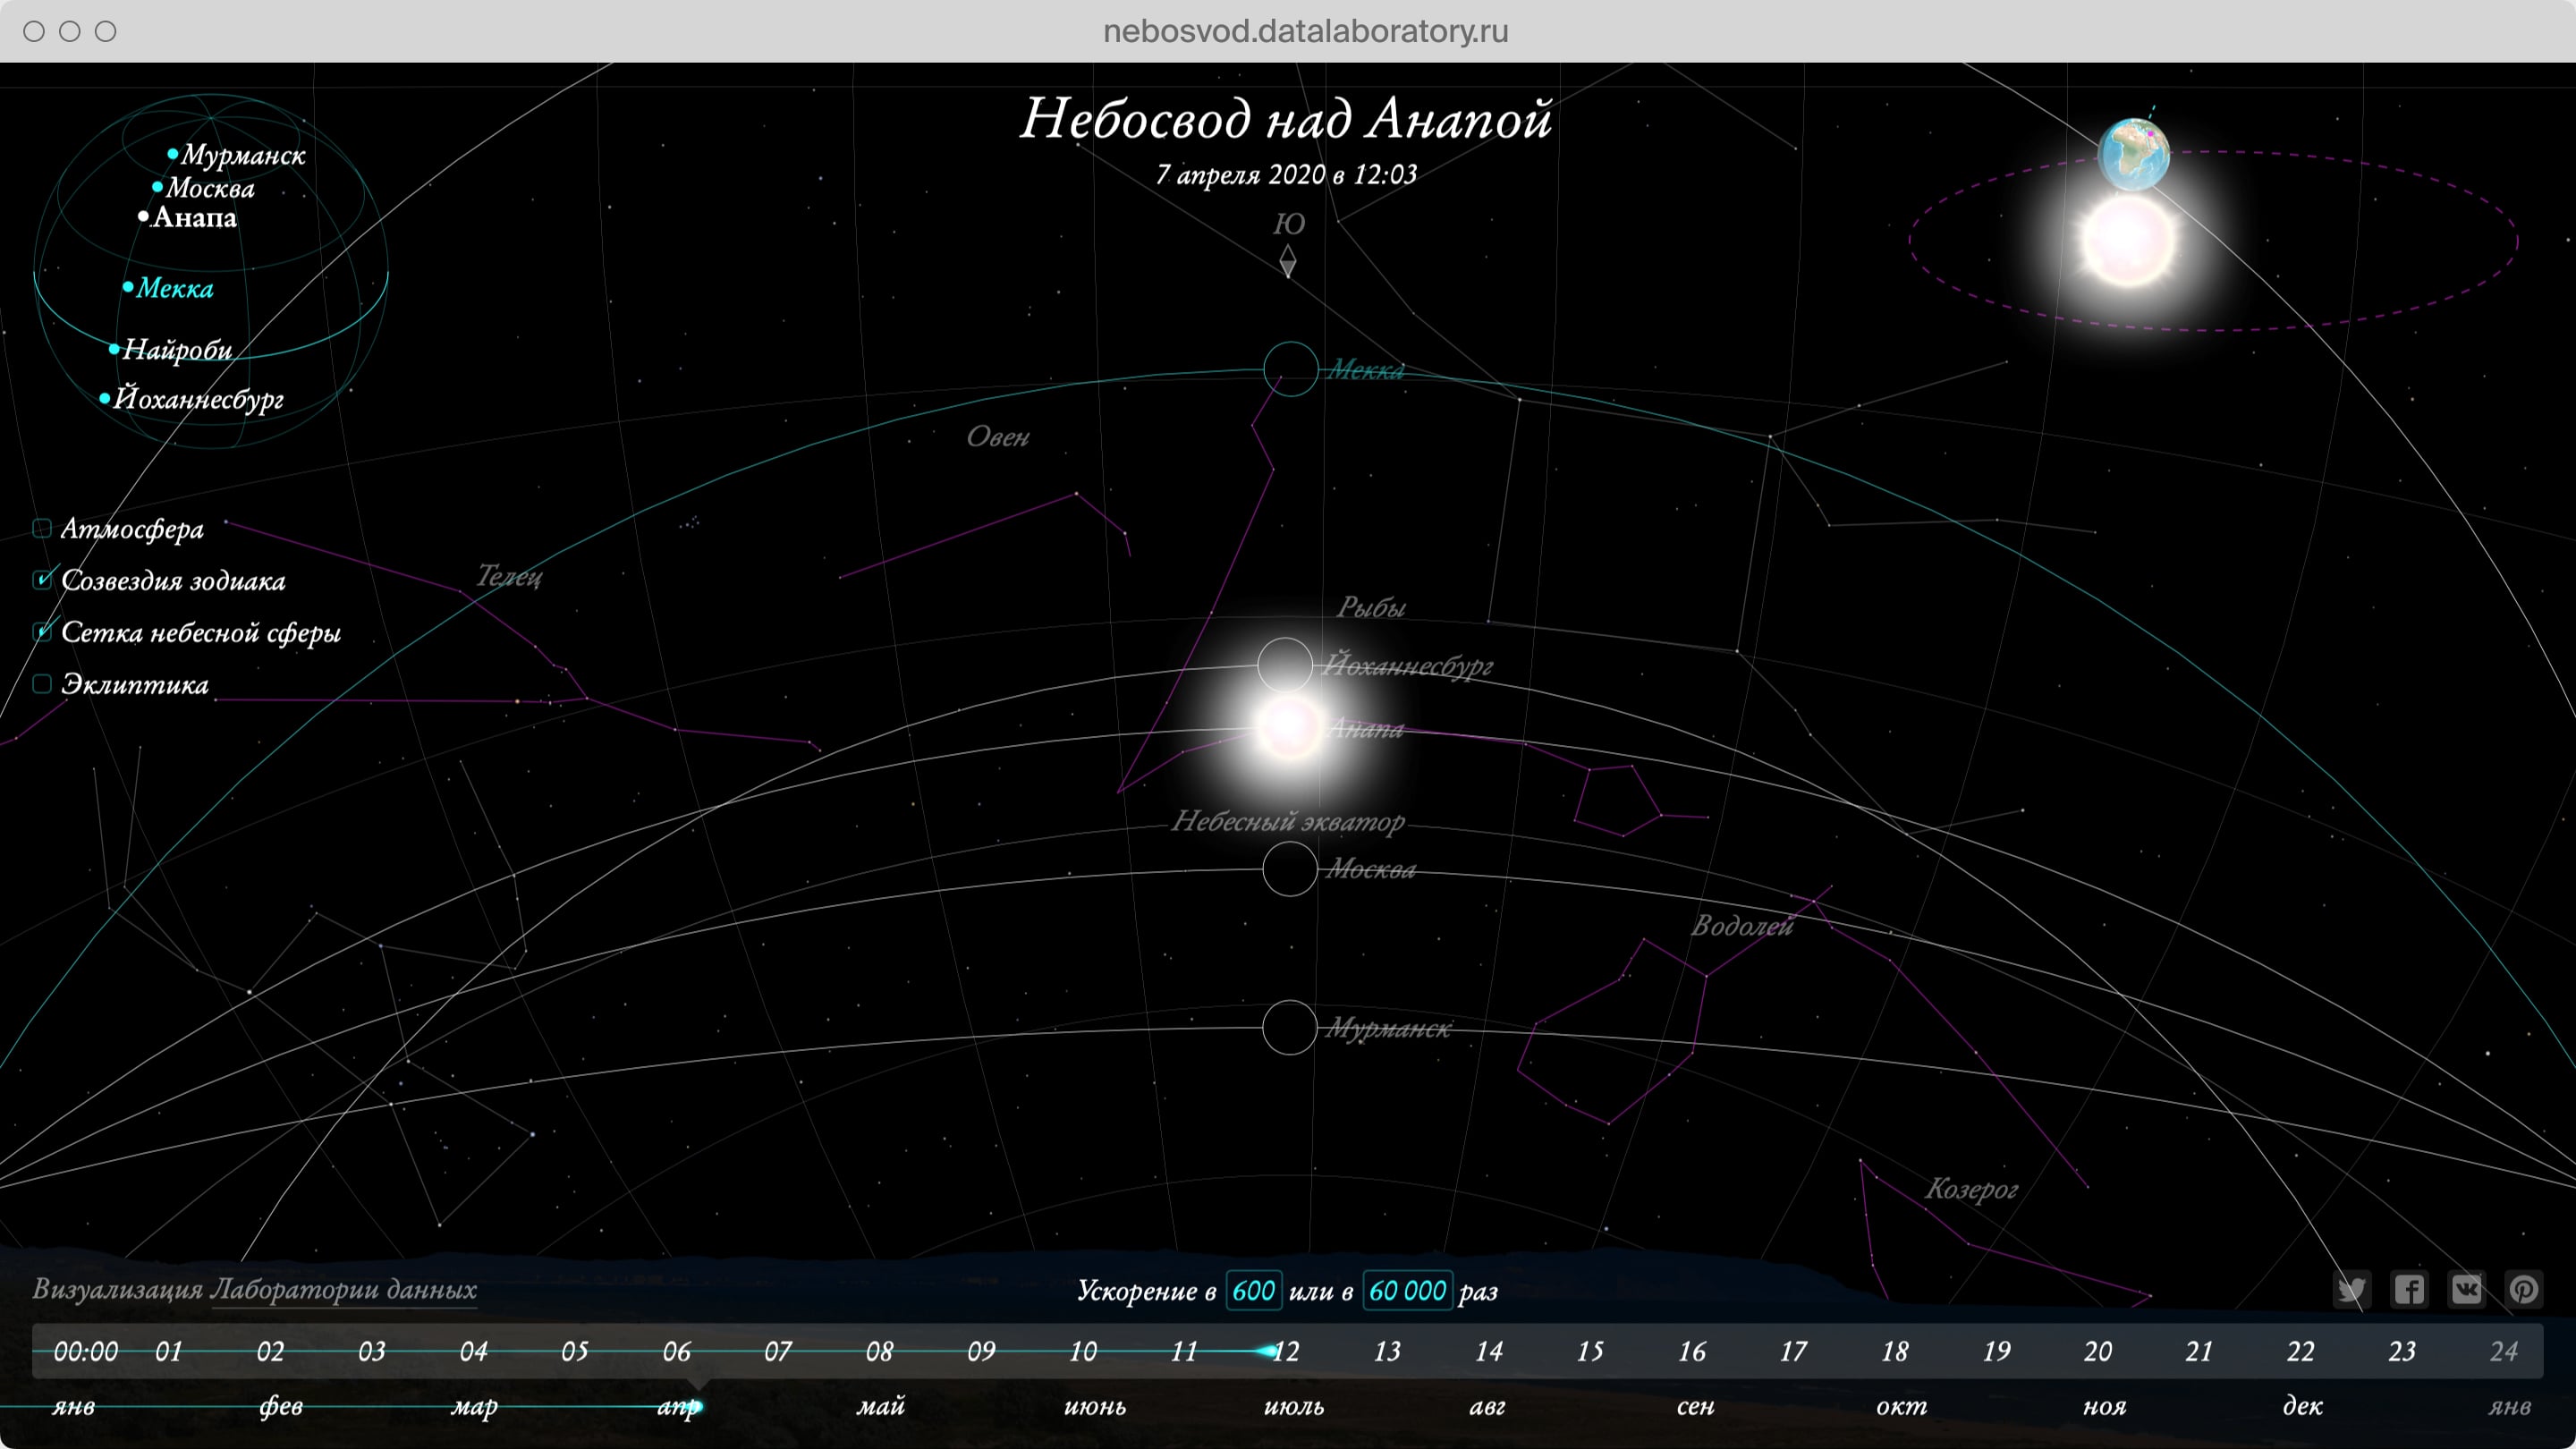Uncheck Сетка небесной сферы

click(x=42, y=632)
